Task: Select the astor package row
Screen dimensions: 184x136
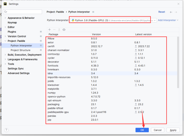Action: coord(112,42)
